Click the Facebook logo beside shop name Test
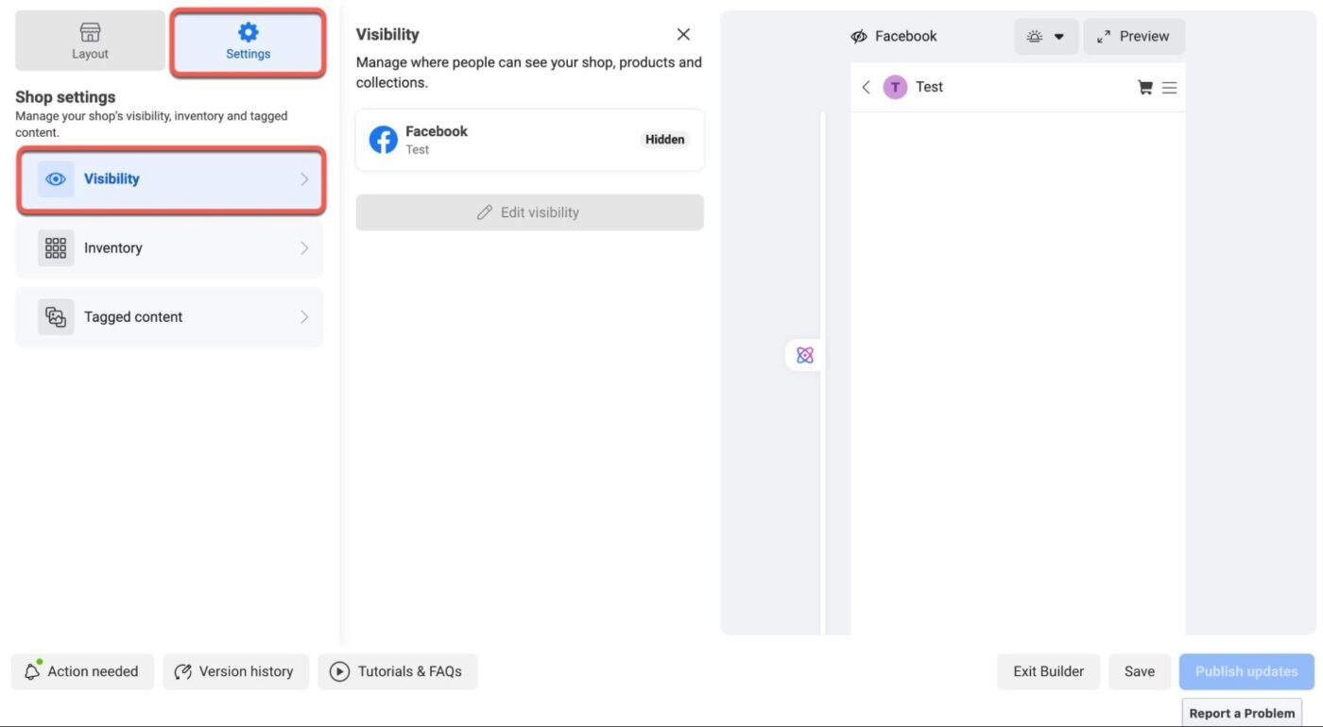The image size is (1323, 727). (382, 138)
